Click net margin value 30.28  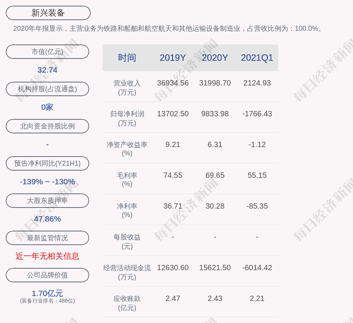(x=215, y=206)
